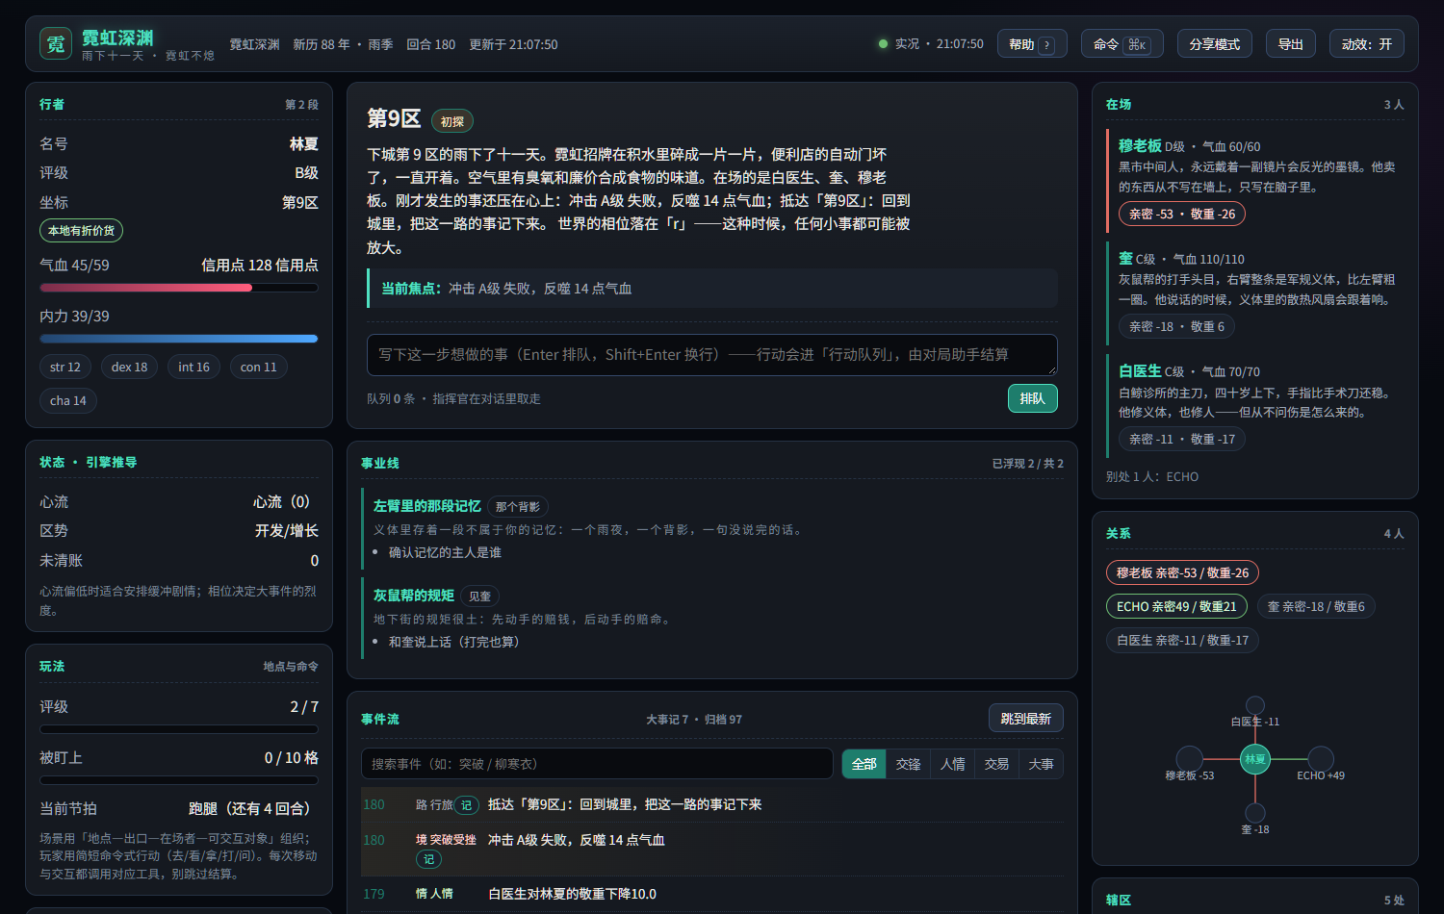Viewport: 1444px width, 914px height.
Task: Open 灰鼠帮的规矩 storyline
Action: point(414,596)
